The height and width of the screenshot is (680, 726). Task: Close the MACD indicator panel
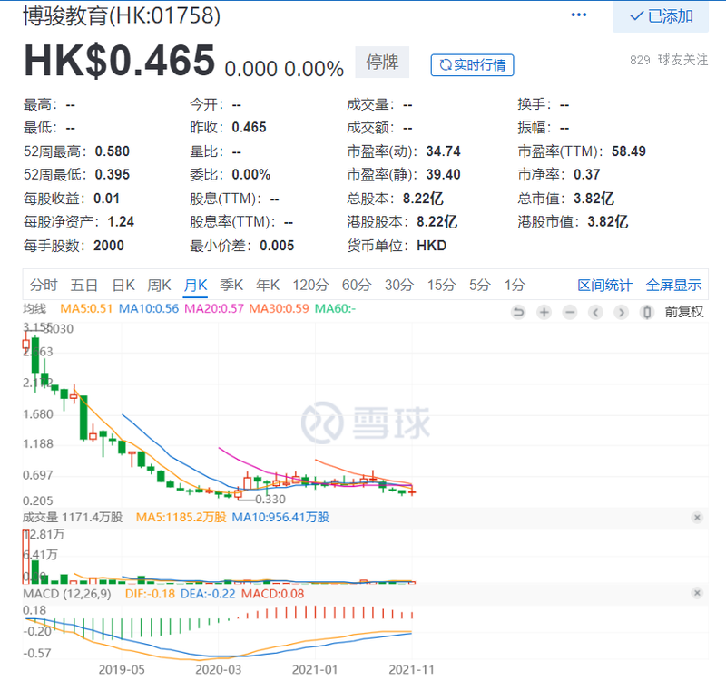click(697, 593)
